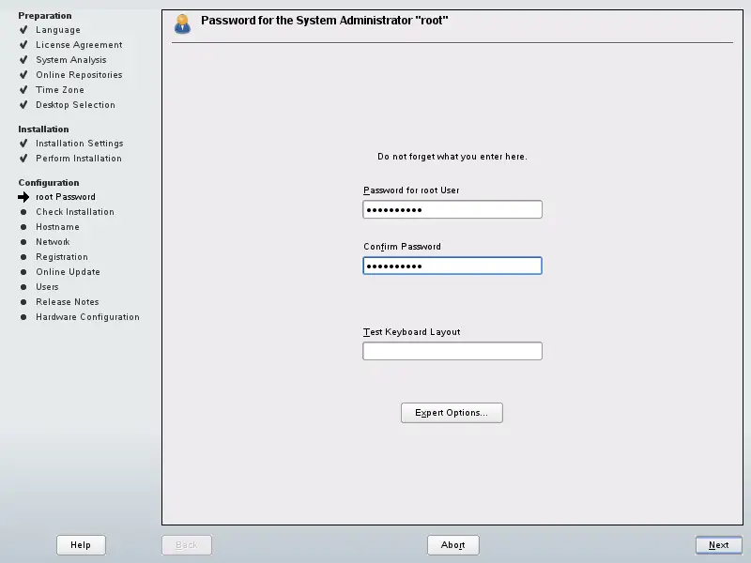Screen dimensions: 751x563
Task: Select Desktop Selection step
Action: [75, 105]
